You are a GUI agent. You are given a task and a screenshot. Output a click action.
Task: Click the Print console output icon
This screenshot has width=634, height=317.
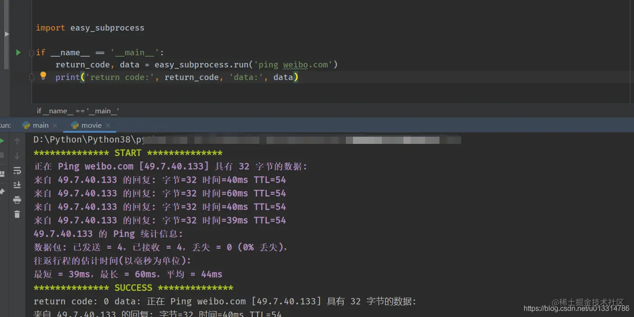point(17,200)
